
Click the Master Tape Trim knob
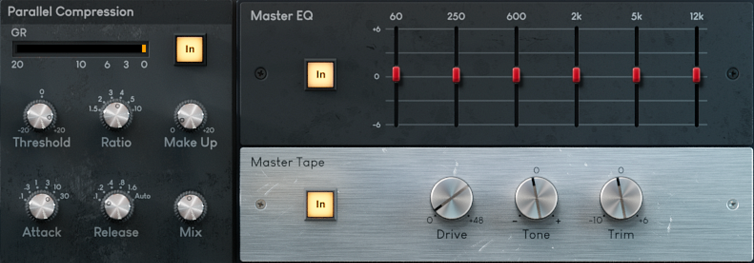point(621,198)
